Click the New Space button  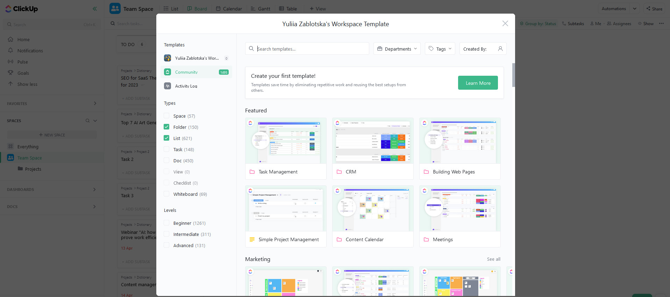coord(52,135)
